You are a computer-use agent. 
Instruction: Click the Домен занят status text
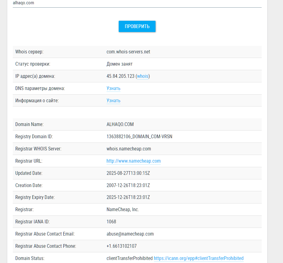[120, 64]
